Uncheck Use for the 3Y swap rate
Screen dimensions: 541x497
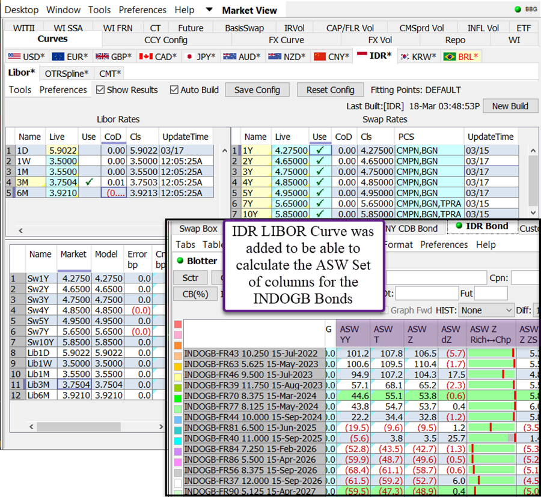(320, 172)
